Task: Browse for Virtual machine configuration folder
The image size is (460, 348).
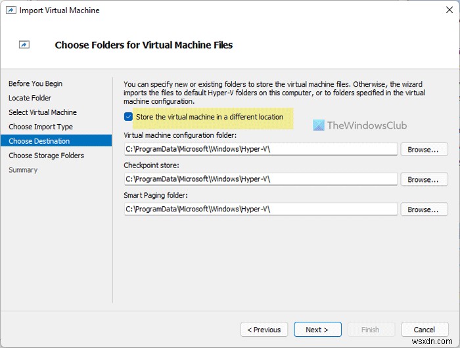Action: tap(425, 150)
